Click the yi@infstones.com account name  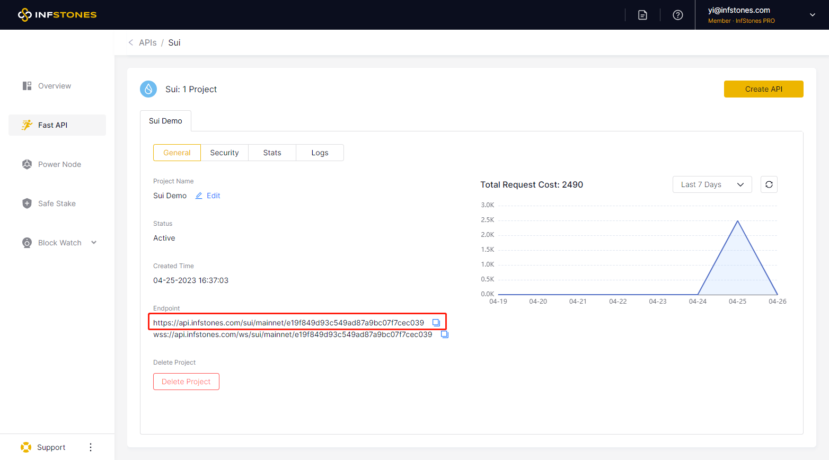[x=739, y=10]
